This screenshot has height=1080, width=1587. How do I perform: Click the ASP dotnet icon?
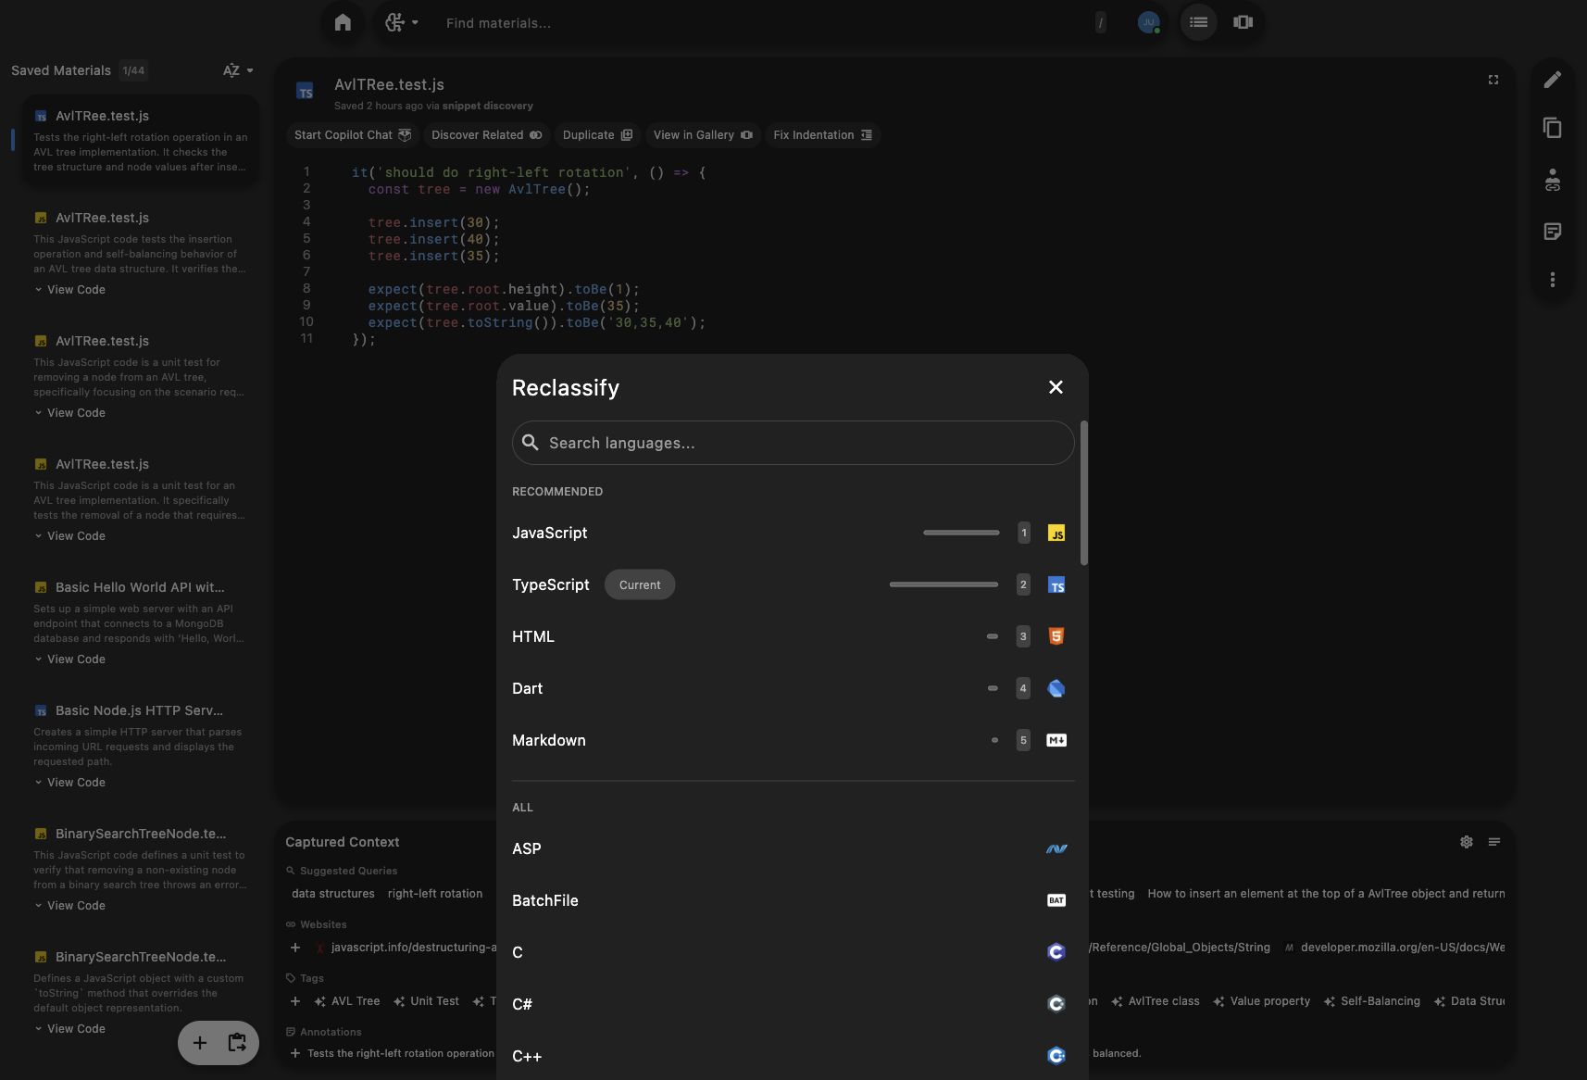pyautogui.click(x=1056, y=848)
